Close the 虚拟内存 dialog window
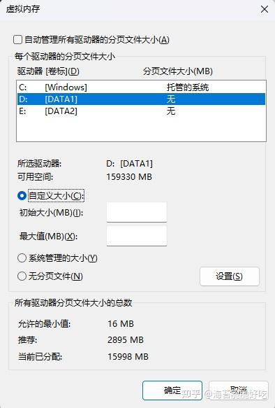The image size is (275, 408). pos(265,9)
